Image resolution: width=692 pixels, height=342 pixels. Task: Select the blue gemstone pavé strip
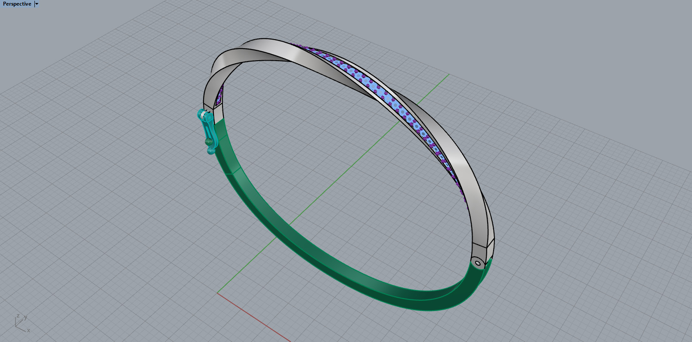387,98
